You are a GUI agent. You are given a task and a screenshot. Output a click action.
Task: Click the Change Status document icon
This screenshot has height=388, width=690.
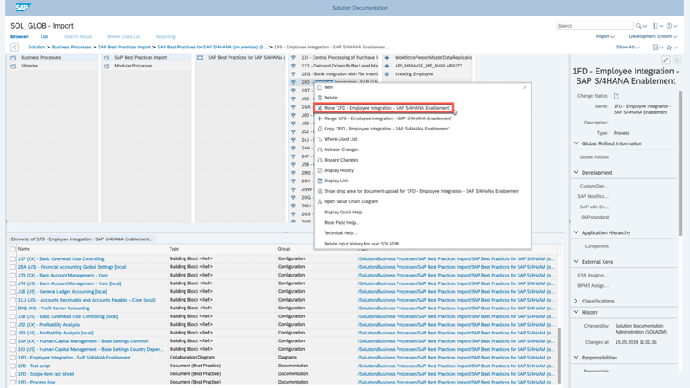616,96
